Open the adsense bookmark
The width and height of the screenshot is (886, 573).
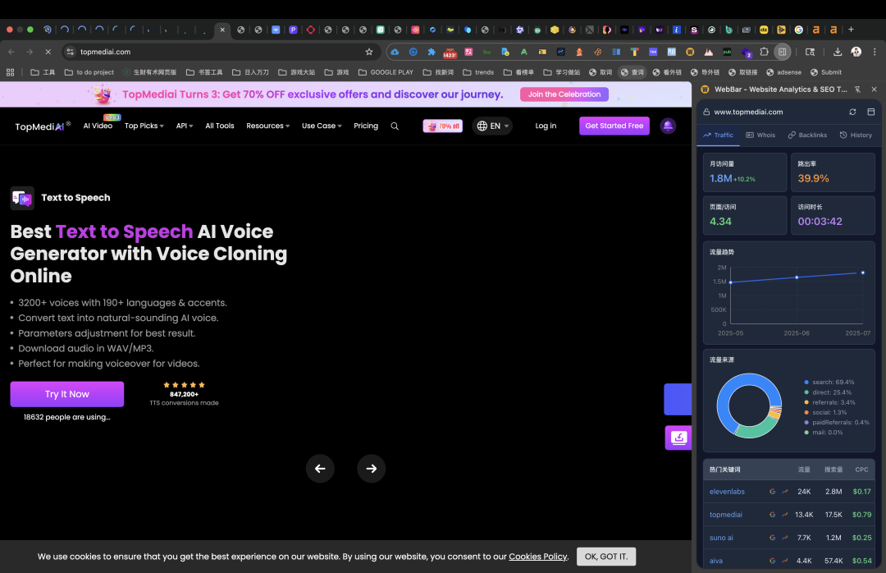[x=783, y=72]
